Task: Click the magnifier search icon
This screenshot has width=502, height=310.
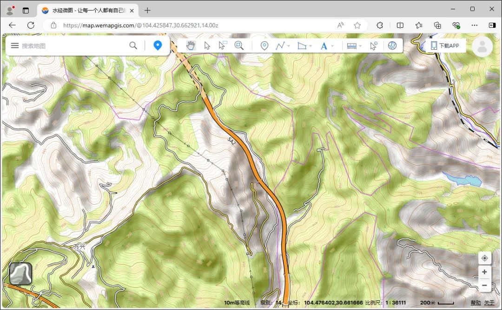Action: (133, 45)
